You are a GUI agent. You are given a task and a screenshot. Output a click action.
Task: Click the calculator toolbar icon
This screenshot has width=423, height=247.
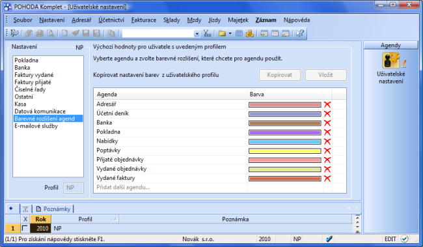tap(239, 33)
